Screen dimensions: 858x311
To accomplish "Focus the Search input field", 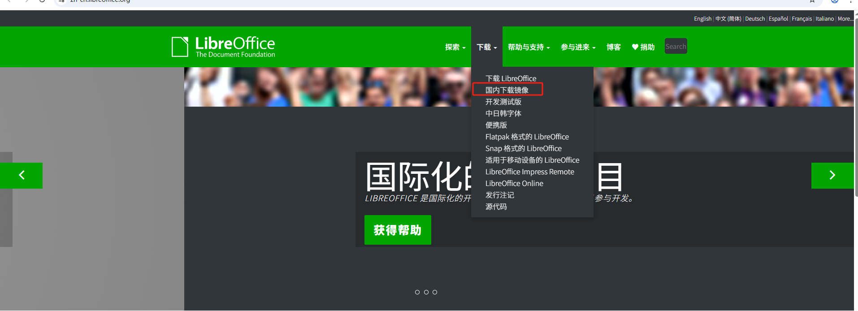I will coord(676,46).
